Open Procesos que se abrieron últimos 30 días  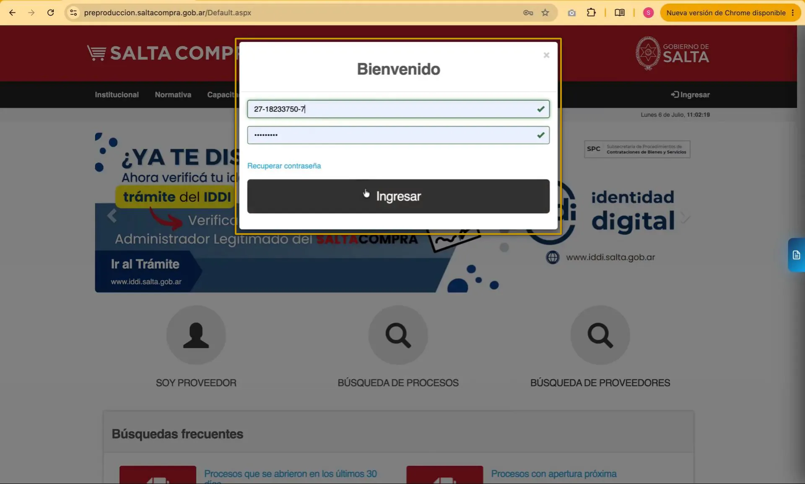290,476
